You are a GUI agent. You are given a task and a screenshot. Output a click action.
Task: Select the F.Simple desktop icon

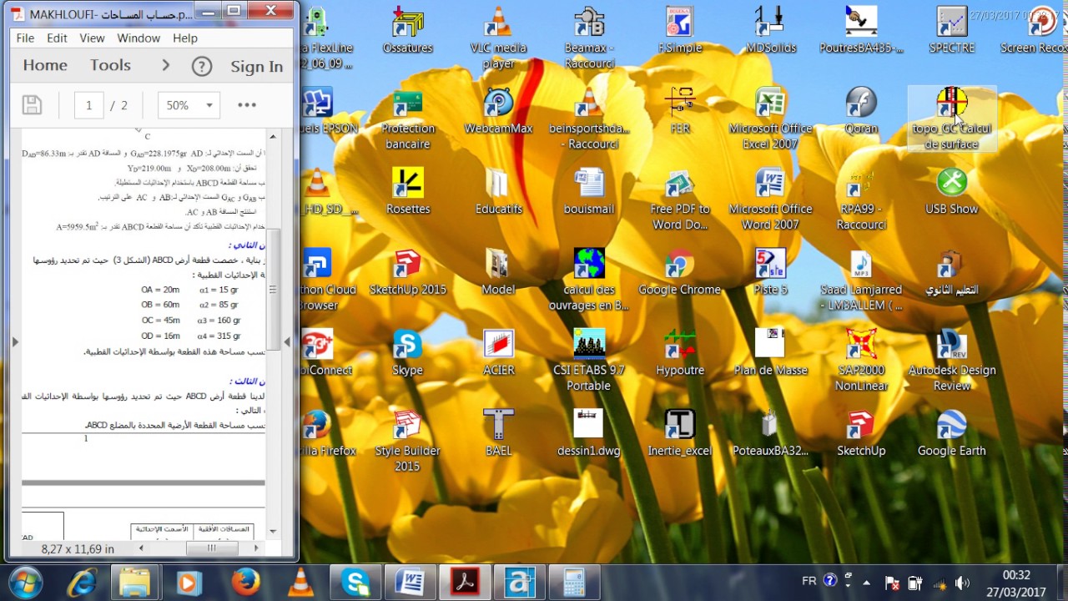click(x=680, y=32)
